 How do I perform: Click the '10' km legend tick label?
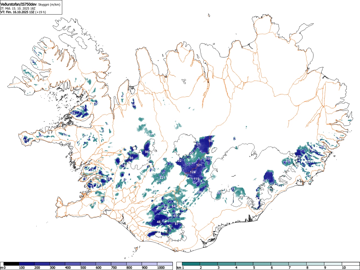(343, 268)
